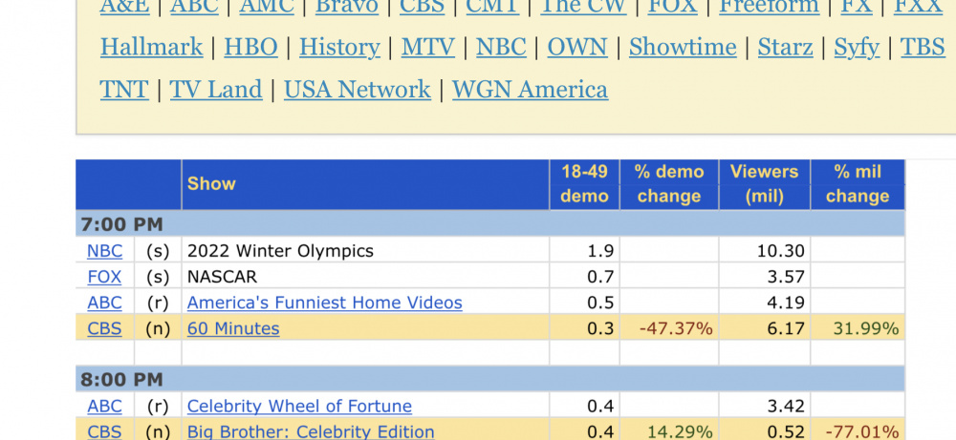Open the NBC link in network list
The height and width of the screenshot is (440, 956).
point(501,48)
